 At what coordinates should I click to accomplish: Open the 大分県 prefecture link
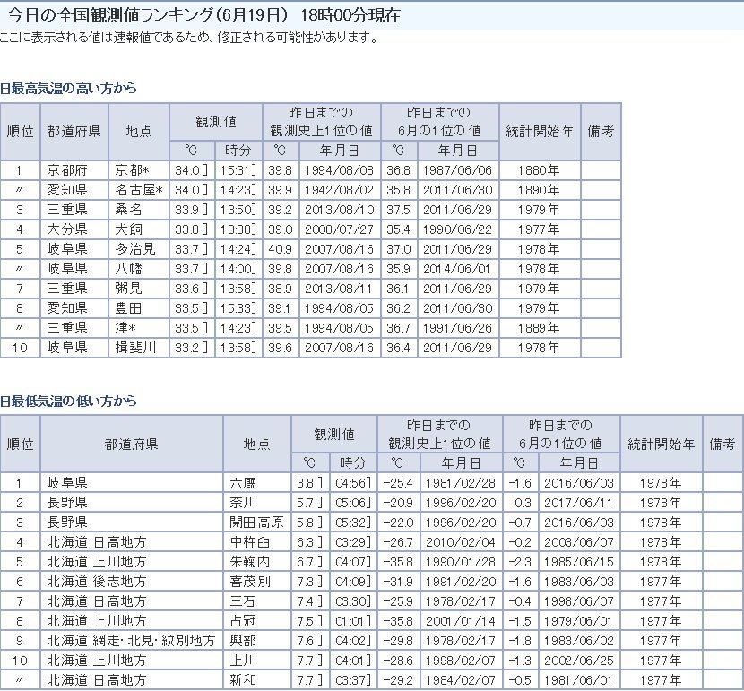pyautogui.click(x=66, y=229)
